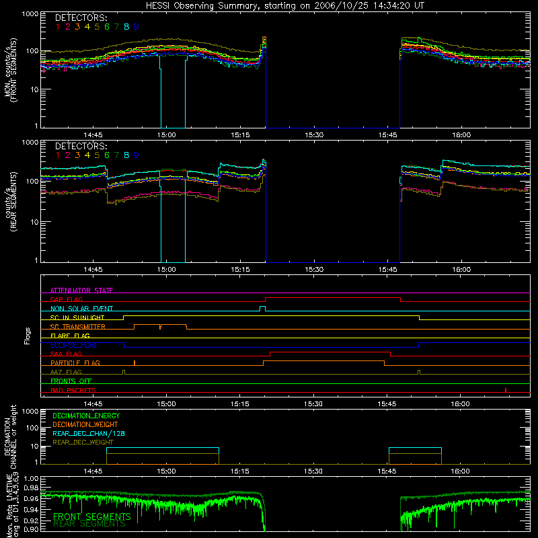Pick detector 1 in rear segments legend
The width and height of the screenshot is (538, 538).
click(58, 155)
